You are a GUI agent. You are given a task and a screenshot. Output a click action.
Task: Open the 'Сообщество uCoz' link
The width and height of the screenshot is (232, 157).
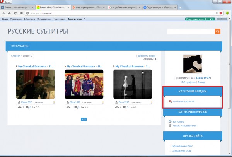click(181, 151)
